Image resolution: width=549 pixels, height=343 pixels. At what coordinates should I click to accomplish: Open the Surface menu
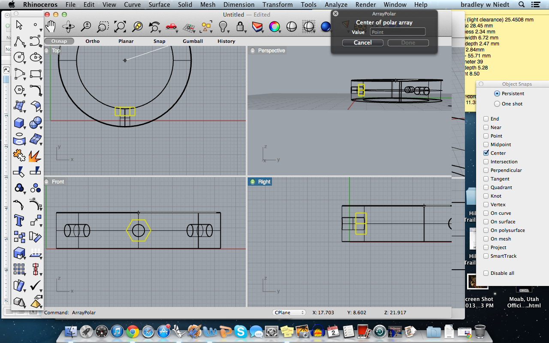pos(159,5)
